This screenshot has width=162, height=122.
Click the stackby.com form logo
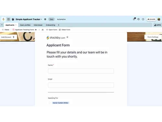(56, 38)
